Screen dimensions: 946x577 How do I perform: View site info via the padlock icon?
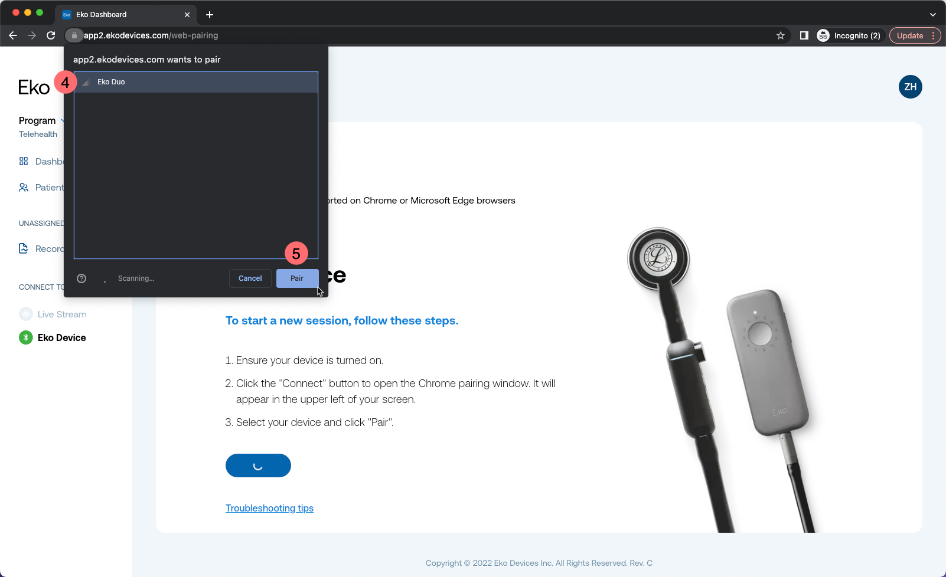point(74,35)
